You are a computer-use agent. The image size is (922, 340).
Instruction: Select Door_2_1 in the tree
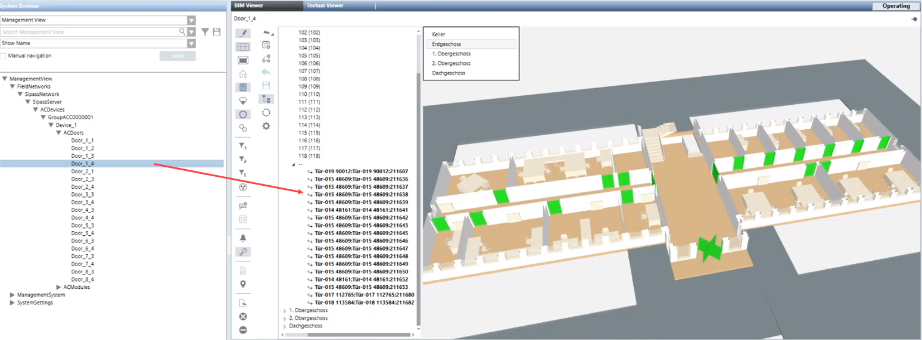click(x=82, y=171)
